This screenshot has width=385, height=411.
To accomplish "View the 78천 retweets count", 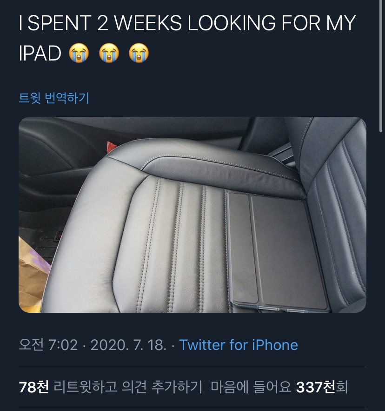I will coord(34,387).
